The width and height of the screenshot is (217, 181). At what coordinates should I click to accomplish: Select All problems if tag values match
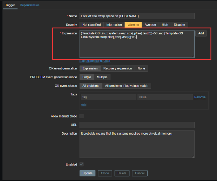pyautogui.click(x=127, y=86)
